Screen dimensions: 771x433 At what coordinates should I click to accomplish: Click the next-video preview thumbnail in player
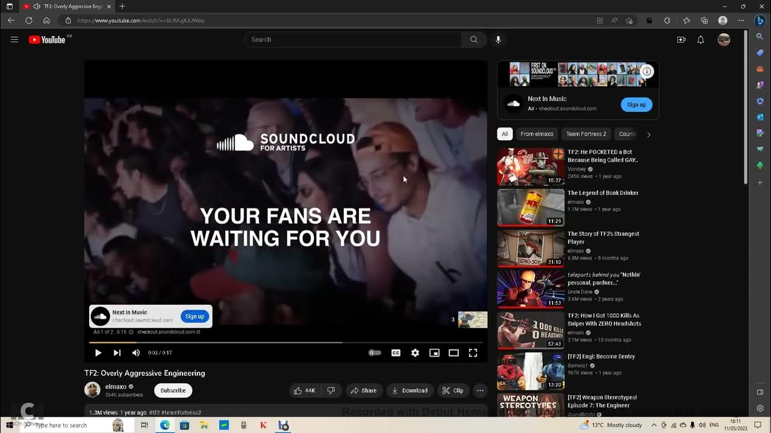(x=473, y=319)
